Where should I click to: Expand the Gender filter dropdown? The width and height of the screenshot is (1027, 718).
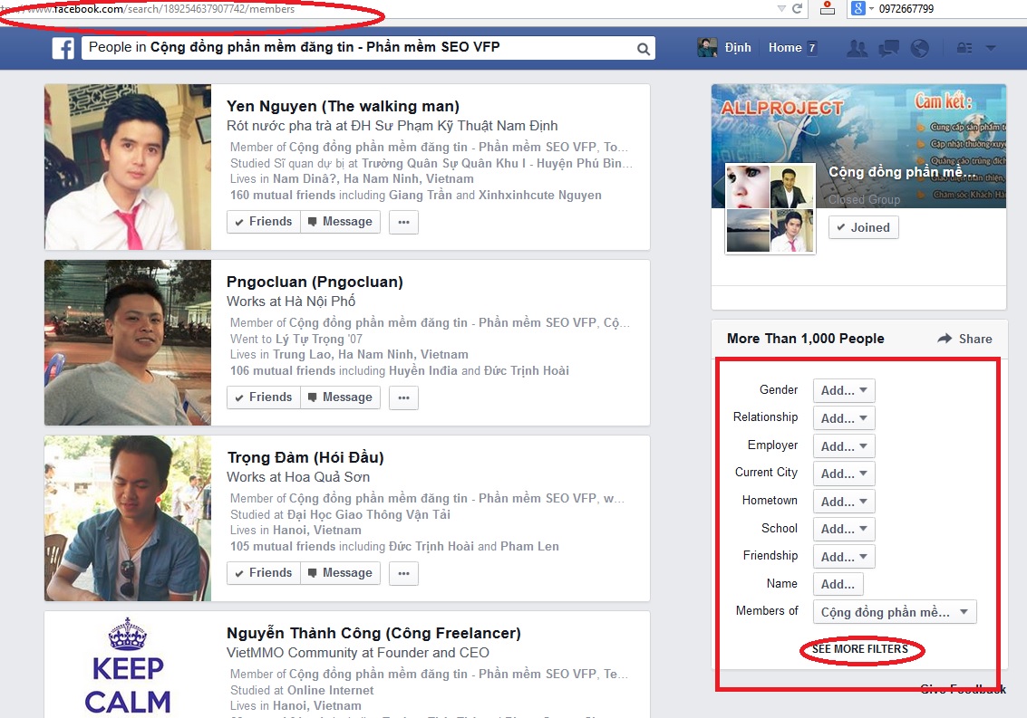click(844, 391)
